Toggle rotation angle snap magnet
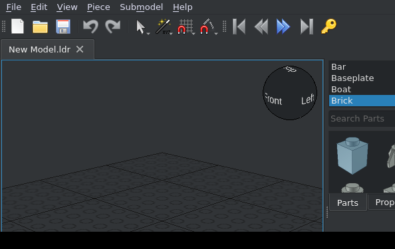The width and height of the screenshot is (395, 249). tap(207, 27)
